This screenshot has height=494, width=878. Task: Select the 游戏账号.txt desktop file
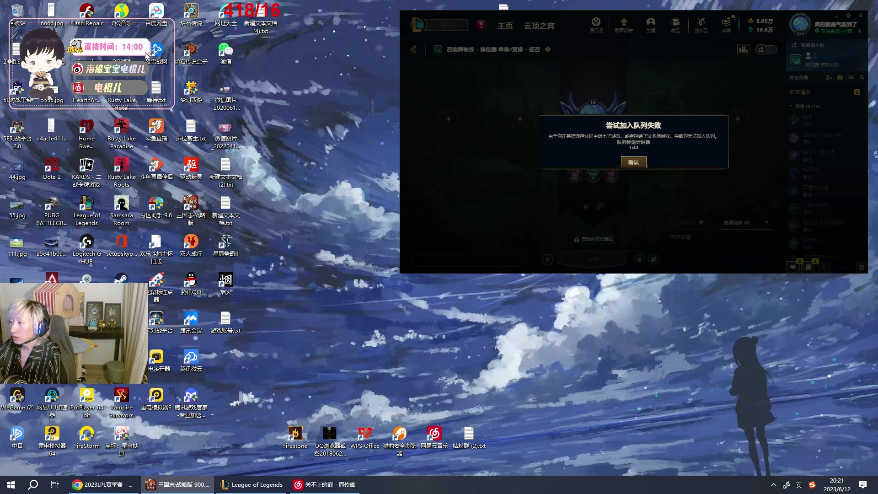(225, 322)
